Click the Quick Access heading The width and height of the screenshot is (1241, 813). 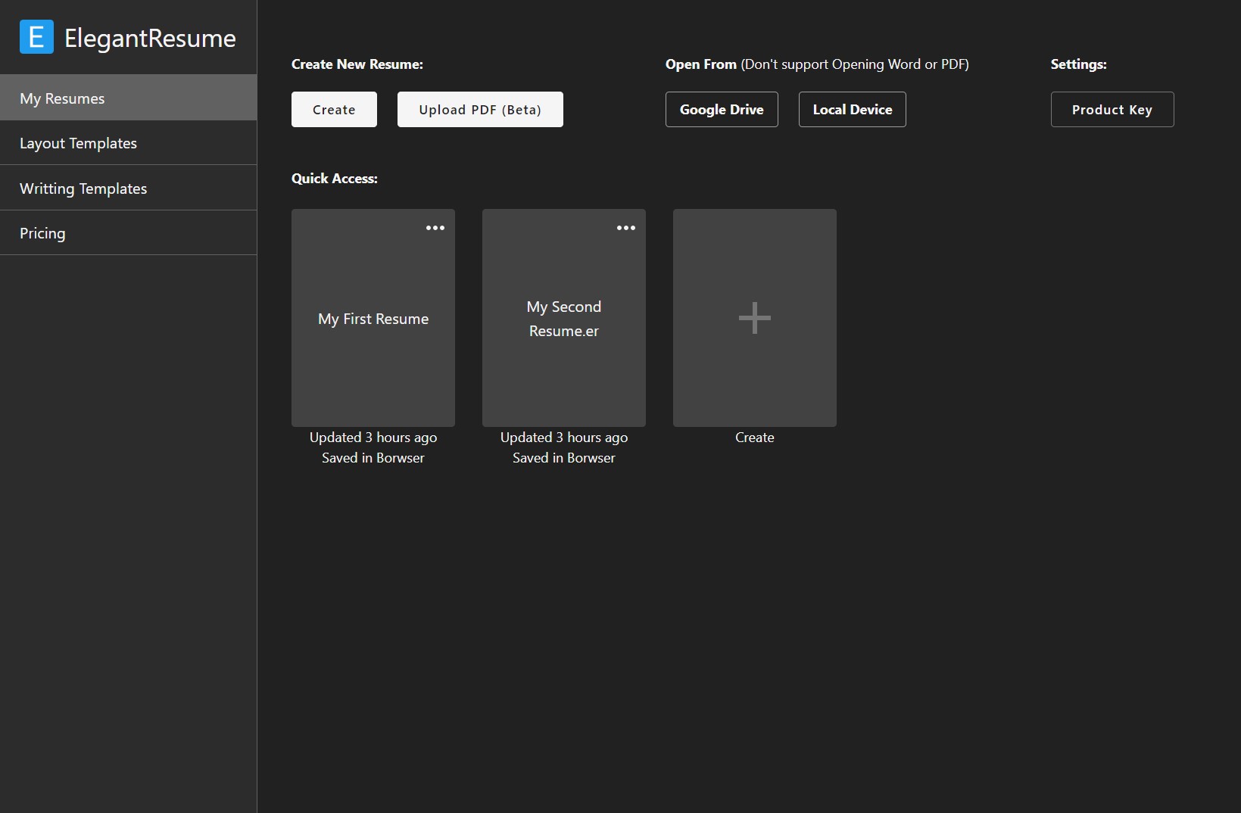click(335, 179)
